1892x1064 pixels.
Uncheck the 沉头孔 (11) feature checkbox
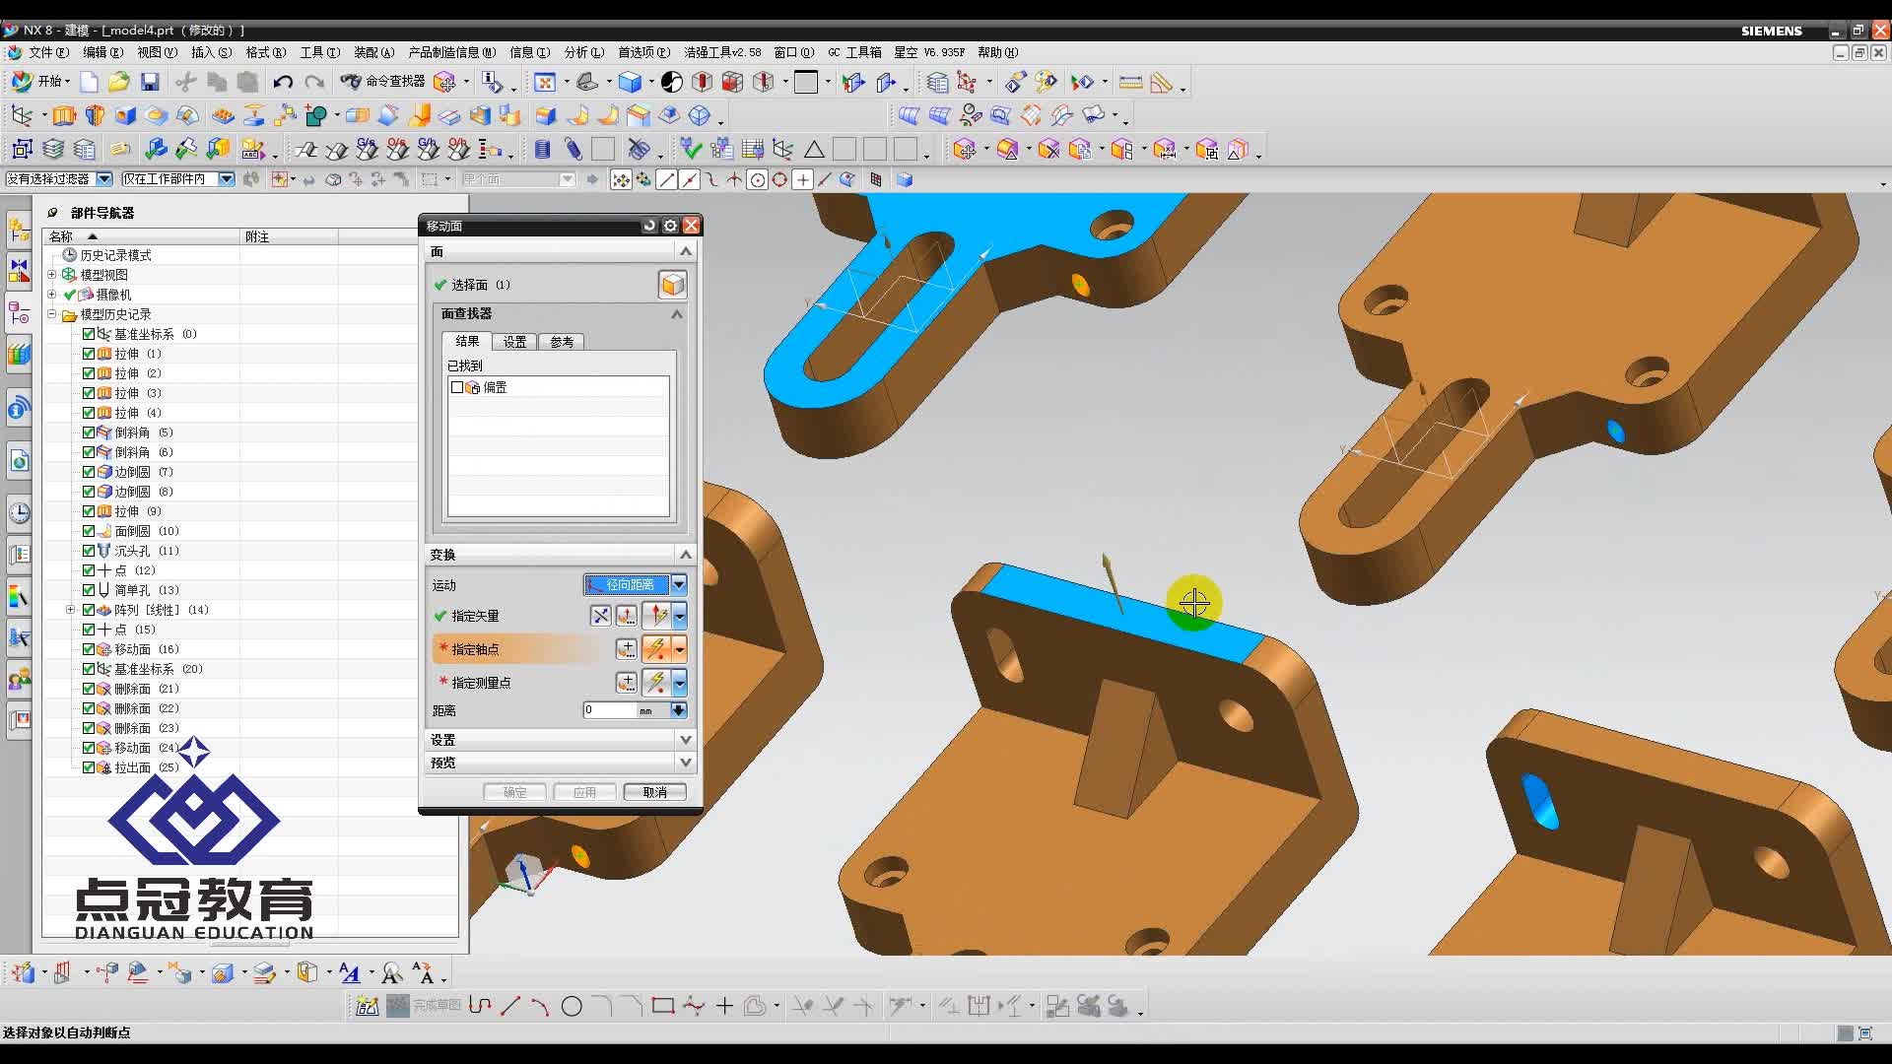89,551
